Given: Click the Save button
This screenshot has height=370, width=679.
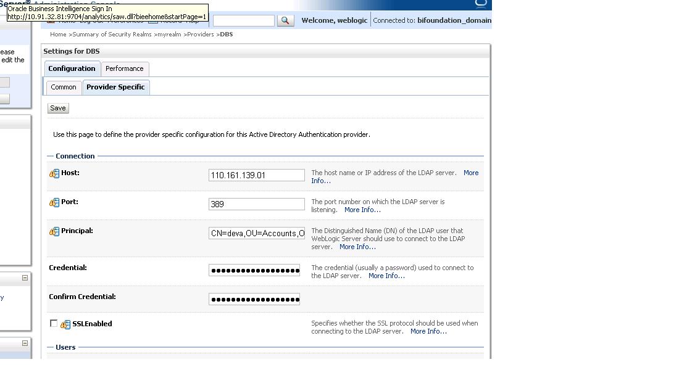Looking at the screenshot, I should 58,108.
